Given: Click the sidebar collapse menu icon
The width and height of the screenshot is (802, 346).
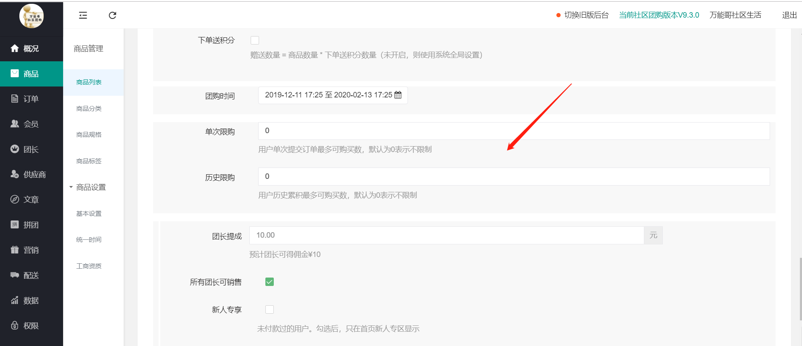Looking at the screenshot, I should coord(83,16).
